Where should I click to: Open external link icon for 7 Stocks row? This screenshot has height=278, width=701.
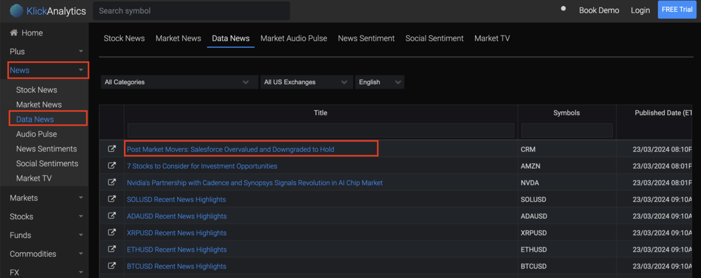pos(112,166)
